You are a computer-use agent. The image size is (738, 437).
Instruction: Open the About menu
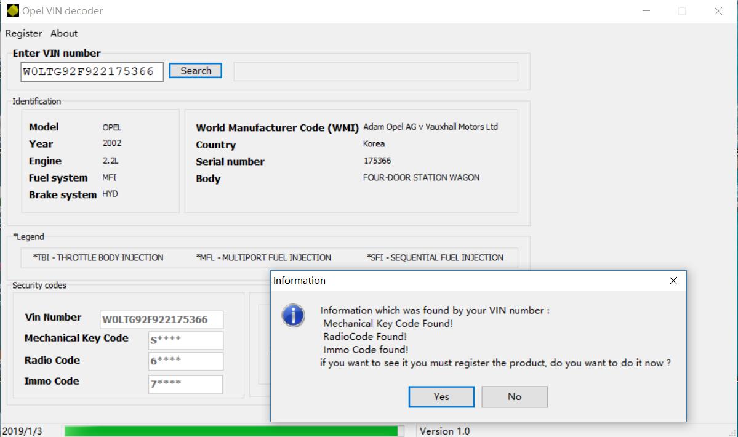pyautogui.click(x=64, y=33)
